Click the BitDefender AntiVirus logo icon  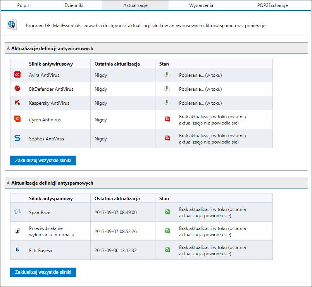tap(17, 88)
